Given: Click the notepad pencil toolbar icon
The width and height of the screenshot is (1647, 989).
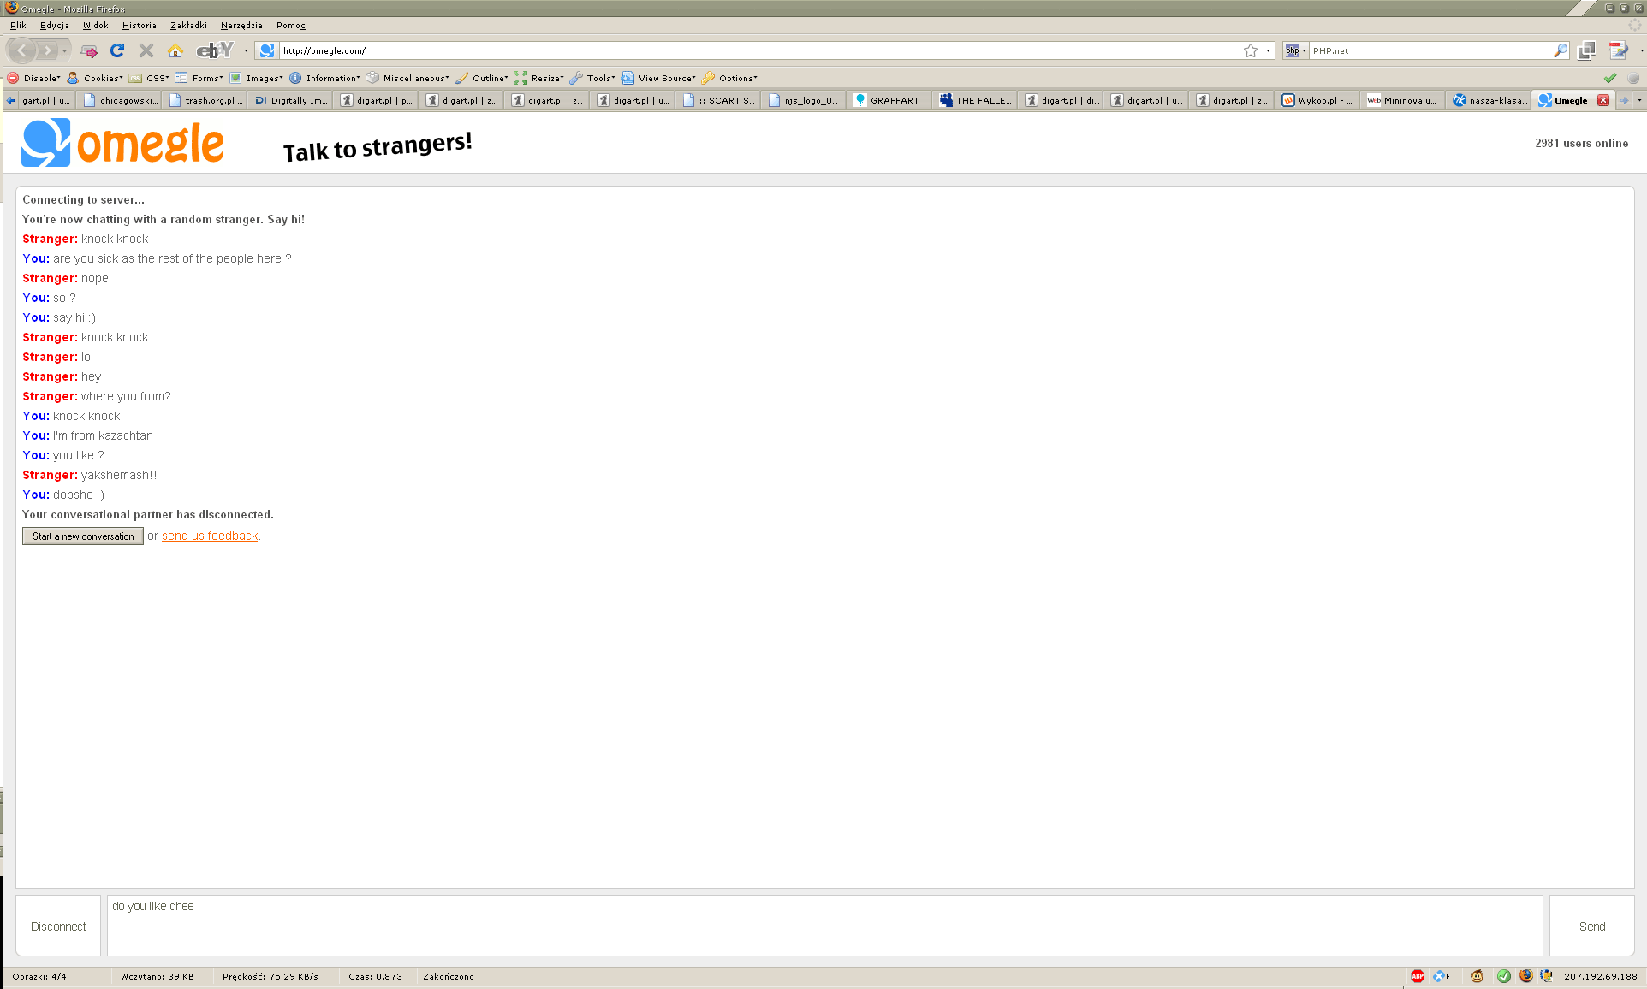Looking at the screenshot, I should point(1618,50).
